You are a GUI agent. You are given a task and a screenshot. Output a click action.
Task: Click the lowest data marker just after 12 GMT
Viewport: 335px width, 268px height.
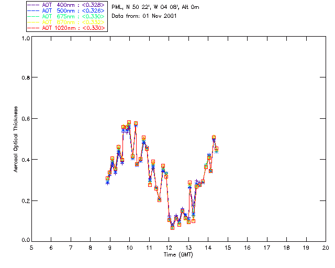click(x=172, y=228)
